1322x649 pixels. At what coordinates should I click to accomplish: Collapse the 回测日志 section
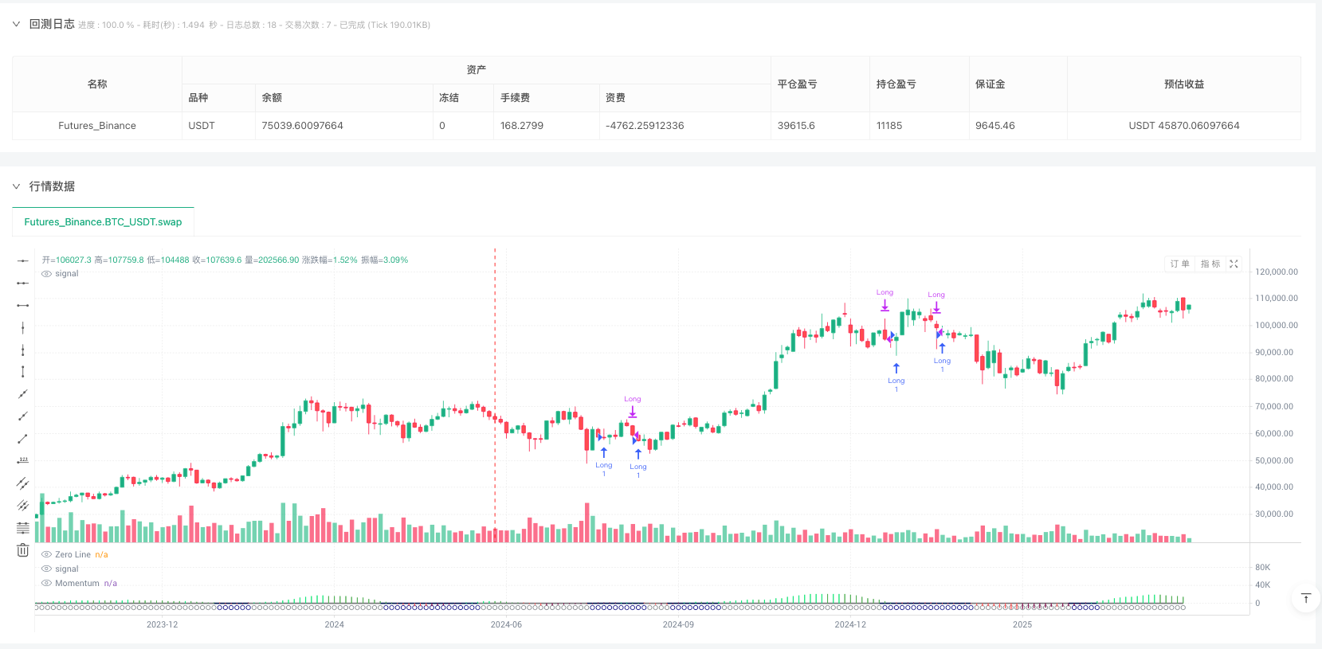16,24
